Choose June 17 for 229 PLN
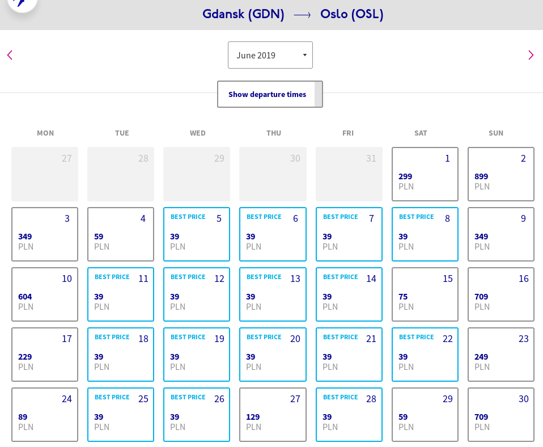Viewport: 543px width, 447px height. pos(45,355)
